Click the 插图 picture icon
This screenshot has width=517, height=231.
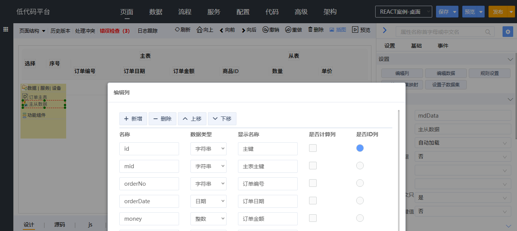pyautogui.click(x=331, y=30)
